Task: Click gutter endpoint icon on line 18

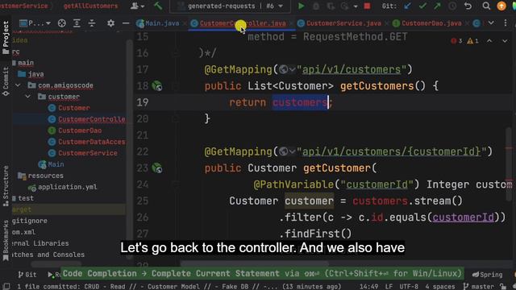Action: pyautogui.click(x=157, y=86)
